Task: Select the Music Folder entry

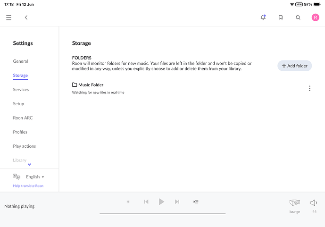Action: click(x=91, y=85)
